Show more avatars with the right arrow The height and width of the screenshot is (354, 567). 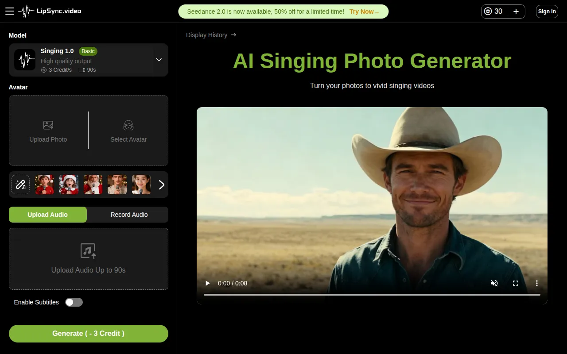(161, 185)
